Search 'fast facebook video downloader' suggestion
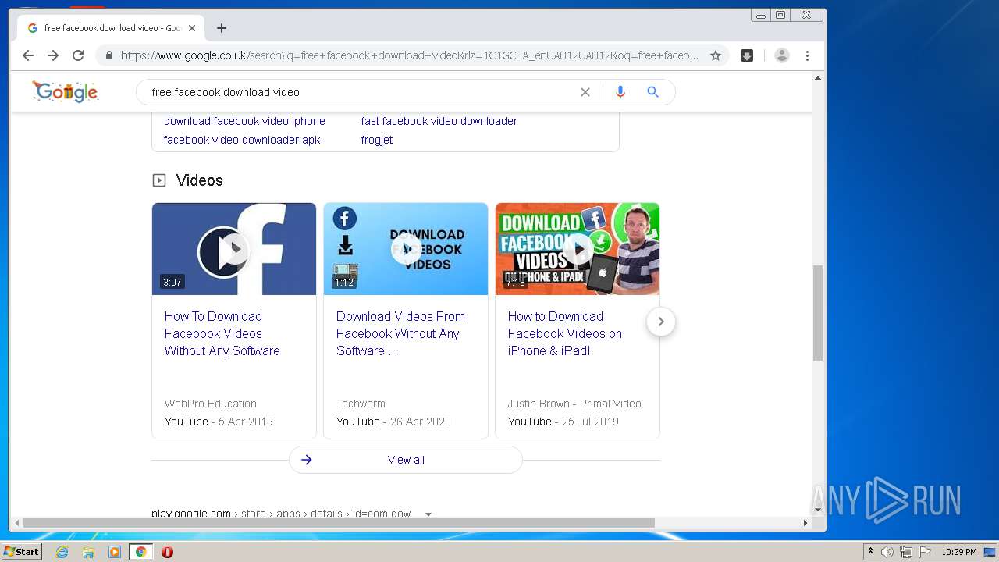 439,121
